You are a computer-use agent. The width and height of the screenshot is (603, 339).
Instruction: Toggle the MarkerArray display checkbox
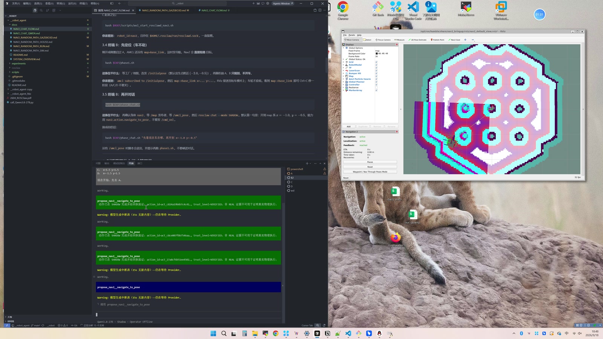click(x=376, y=90)
